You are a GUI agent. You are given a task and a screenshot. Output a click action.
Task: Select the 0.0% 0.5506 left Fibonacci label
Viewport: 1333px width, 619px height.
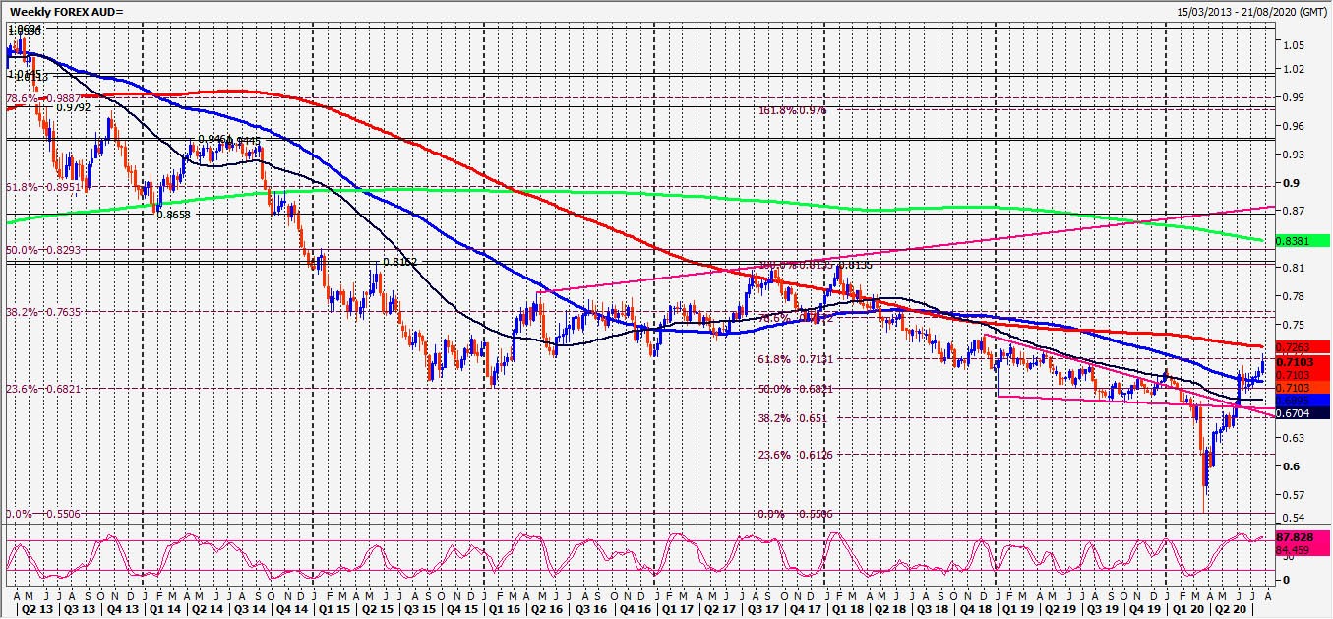tap(34, 514)
